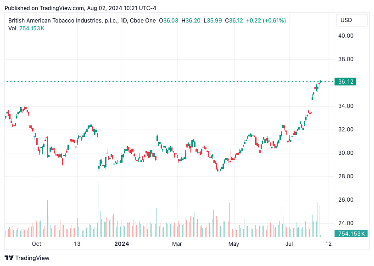This screenshot has width=374, height=266.
Task: Click the change value +0.22 (+0.61%)
Action: click(266, 21)
